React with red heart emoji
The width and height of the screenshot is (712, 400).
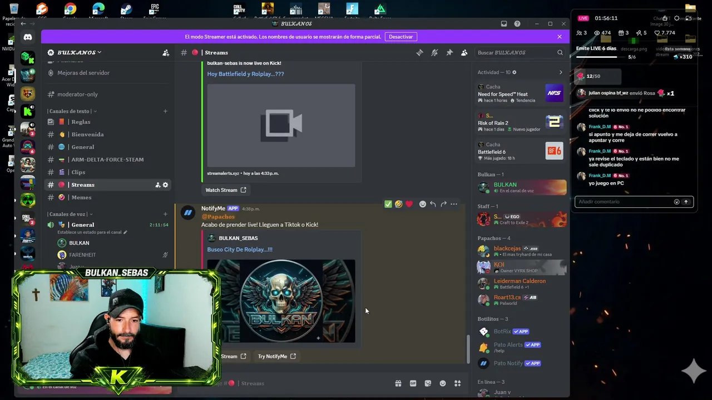point(409,204)
